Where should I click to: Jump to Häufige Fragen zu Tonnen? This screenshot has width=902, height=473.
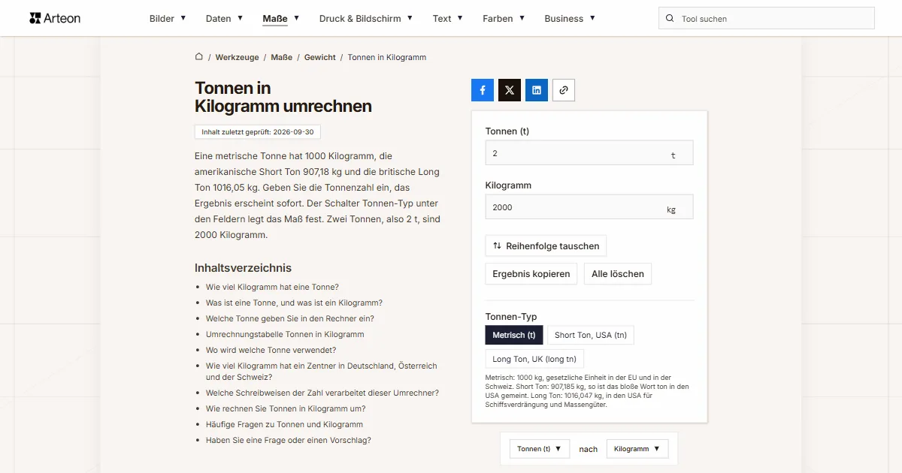tap(284, 424)
